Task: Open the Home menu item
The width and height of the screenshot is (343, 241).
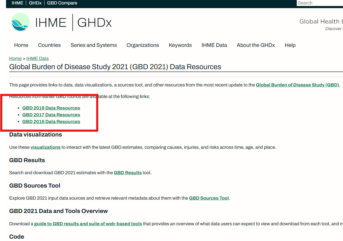Action: [21, 45]
